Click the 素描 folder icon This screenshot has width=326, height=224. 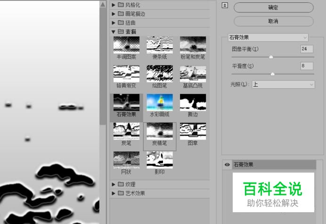pyautogui.click(x=121, y=32)
